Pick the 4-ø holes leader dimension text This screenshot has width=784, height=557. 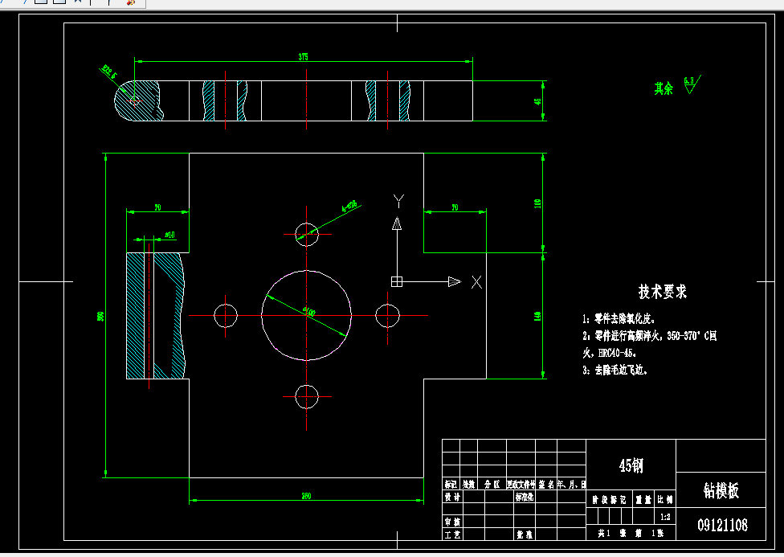(349, 206)
